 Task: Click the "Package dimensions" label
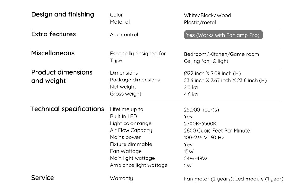135,80
